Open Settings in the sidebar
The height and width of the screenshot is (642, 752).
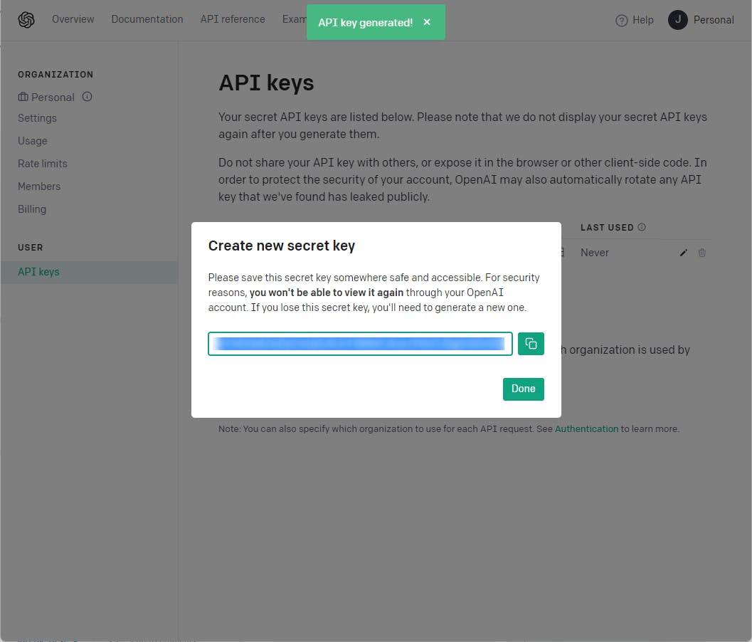(x=37, y=118)
